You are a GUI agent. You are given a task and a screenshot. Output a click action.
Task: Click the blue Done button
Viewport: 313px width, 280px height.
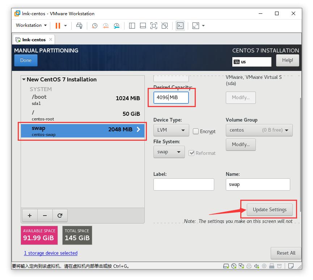point(26,60)
